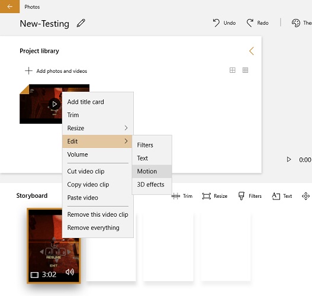Rename project with the pencil icon
Viewport: 312px width, 296px height.
point(81,23)
